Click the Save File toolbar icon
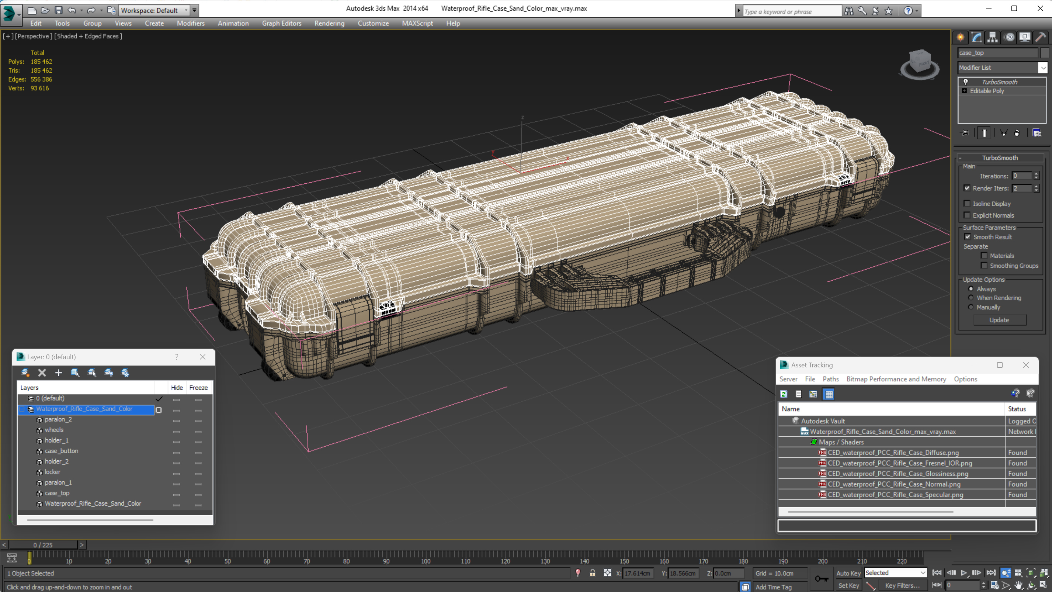Viewport: 1052px width, 592px height. click(x=58, y=10)
